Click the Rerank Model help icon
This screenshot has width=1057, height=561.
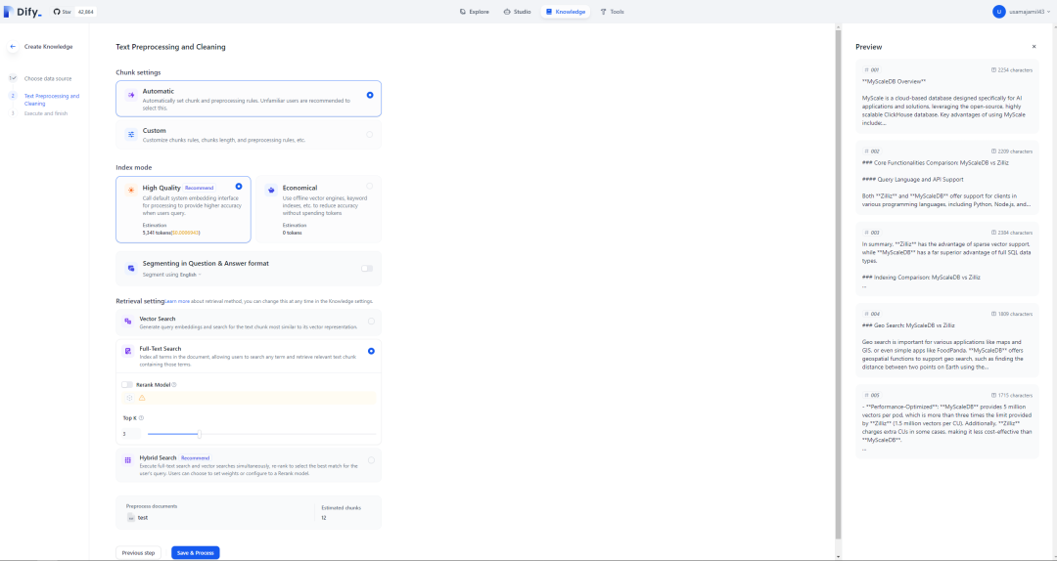pyautogui.click(x=174, y=385)
